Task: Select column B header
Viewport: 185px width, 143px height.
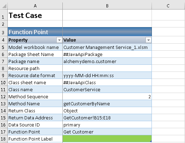Action: [x=107, y=6]
